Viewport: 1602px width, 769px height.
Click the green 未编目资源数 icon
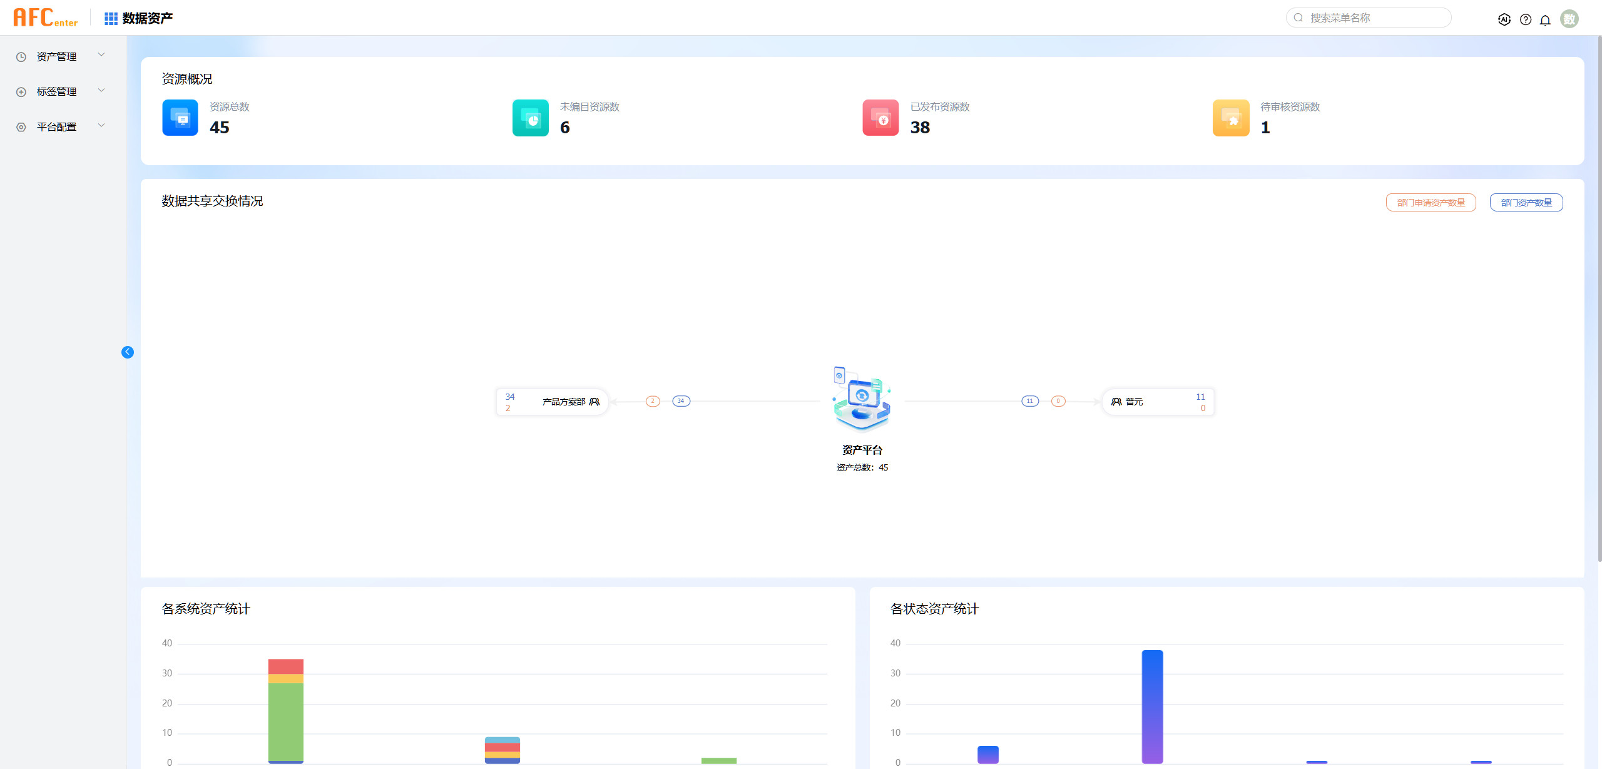[x=530, y=118]
